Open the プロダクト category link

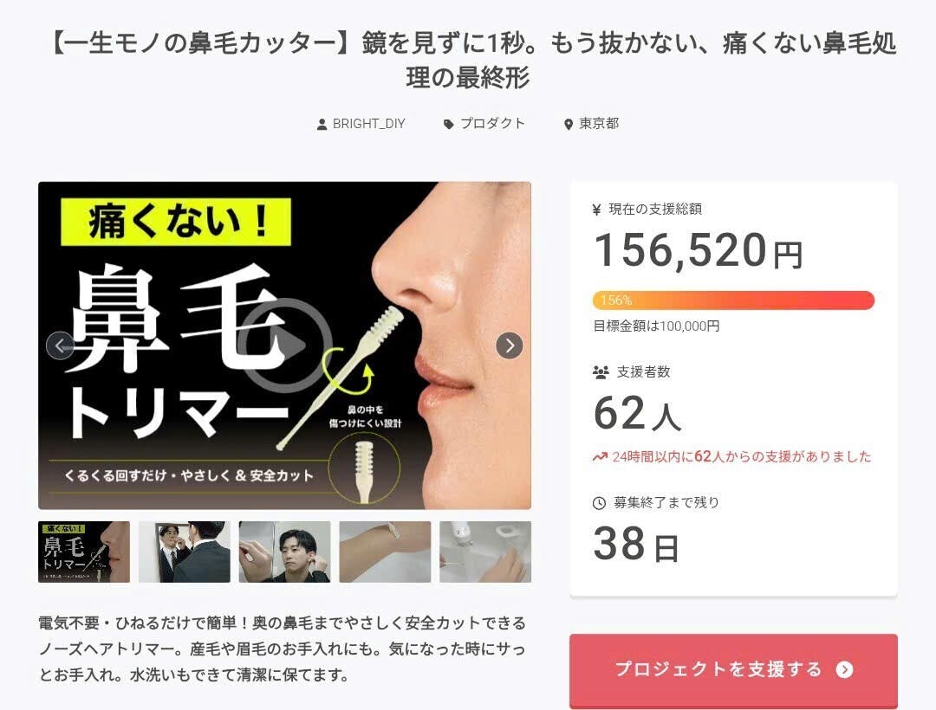(x=492, y=124)
